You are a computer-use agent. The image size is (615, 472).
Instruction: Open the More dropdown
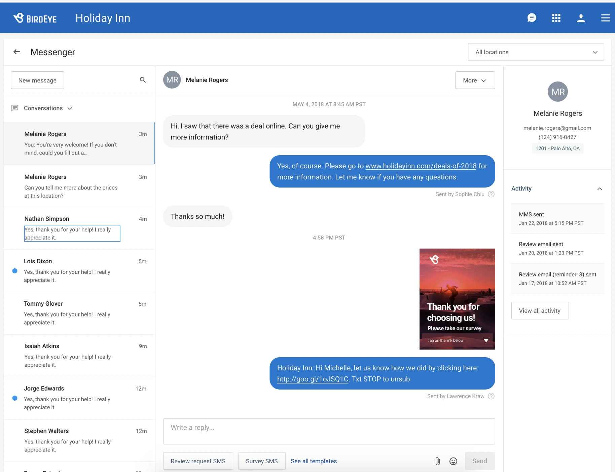click(x=475, y=80)
